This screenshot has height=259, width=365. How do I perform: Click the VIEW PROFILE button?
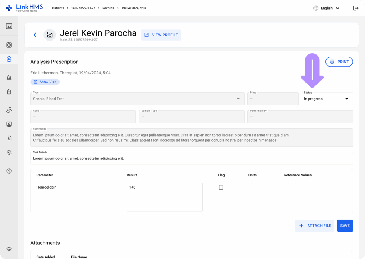161,35
